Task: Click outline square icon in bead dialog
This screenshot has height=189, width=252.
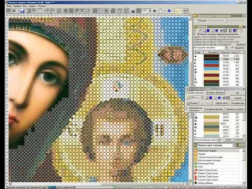Action: [206, 98]
